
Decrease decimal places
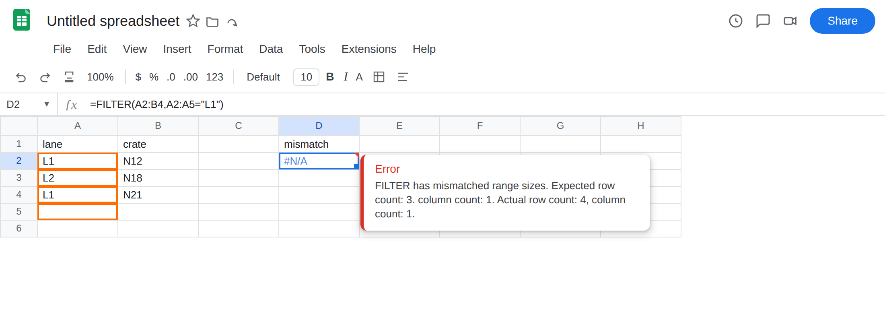(x=171, y=77)
